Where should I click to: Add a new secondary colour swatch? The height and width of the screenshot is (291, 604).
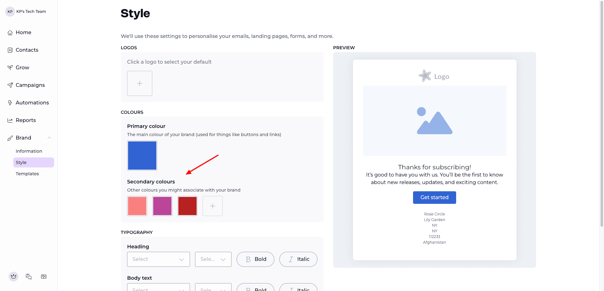(213, 206)
